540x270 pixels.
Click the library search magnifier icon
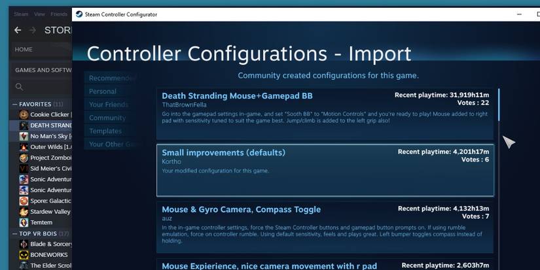(x=19, y=87)
